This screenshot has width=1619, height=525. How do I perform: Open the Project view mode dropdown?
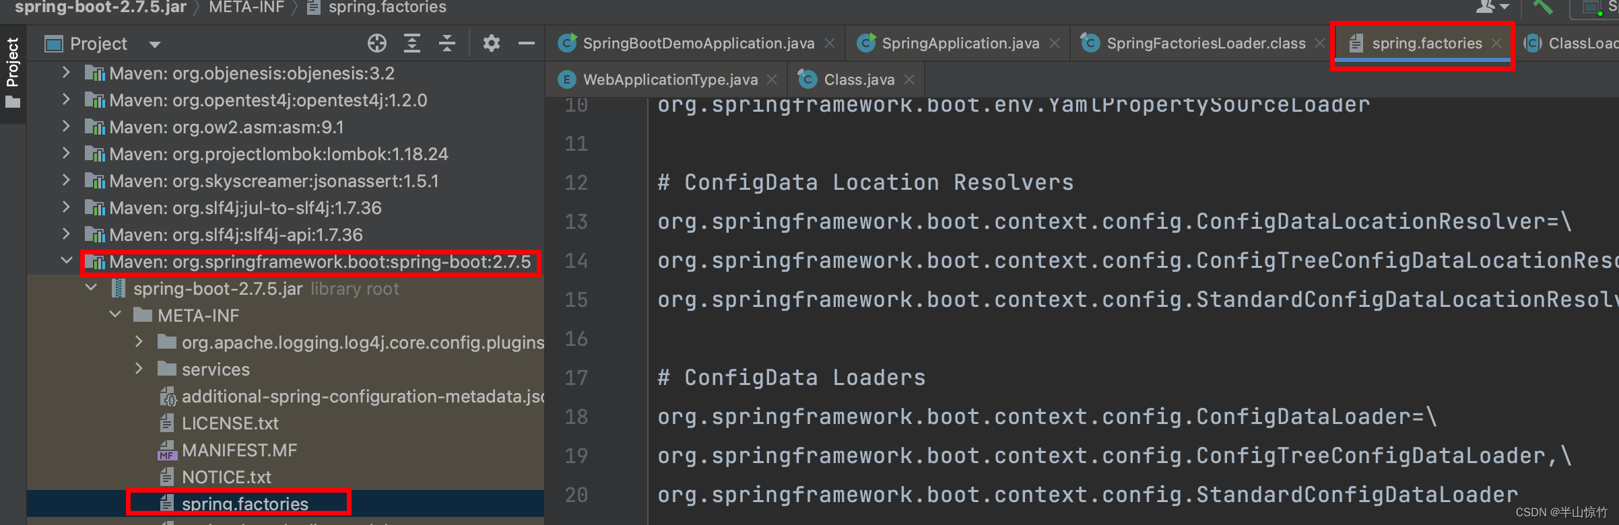click(155, 44)
